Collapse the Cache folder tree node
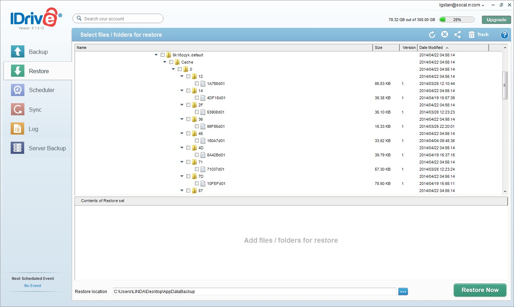The height and width of the screenshot is (307, 514). 165,62
